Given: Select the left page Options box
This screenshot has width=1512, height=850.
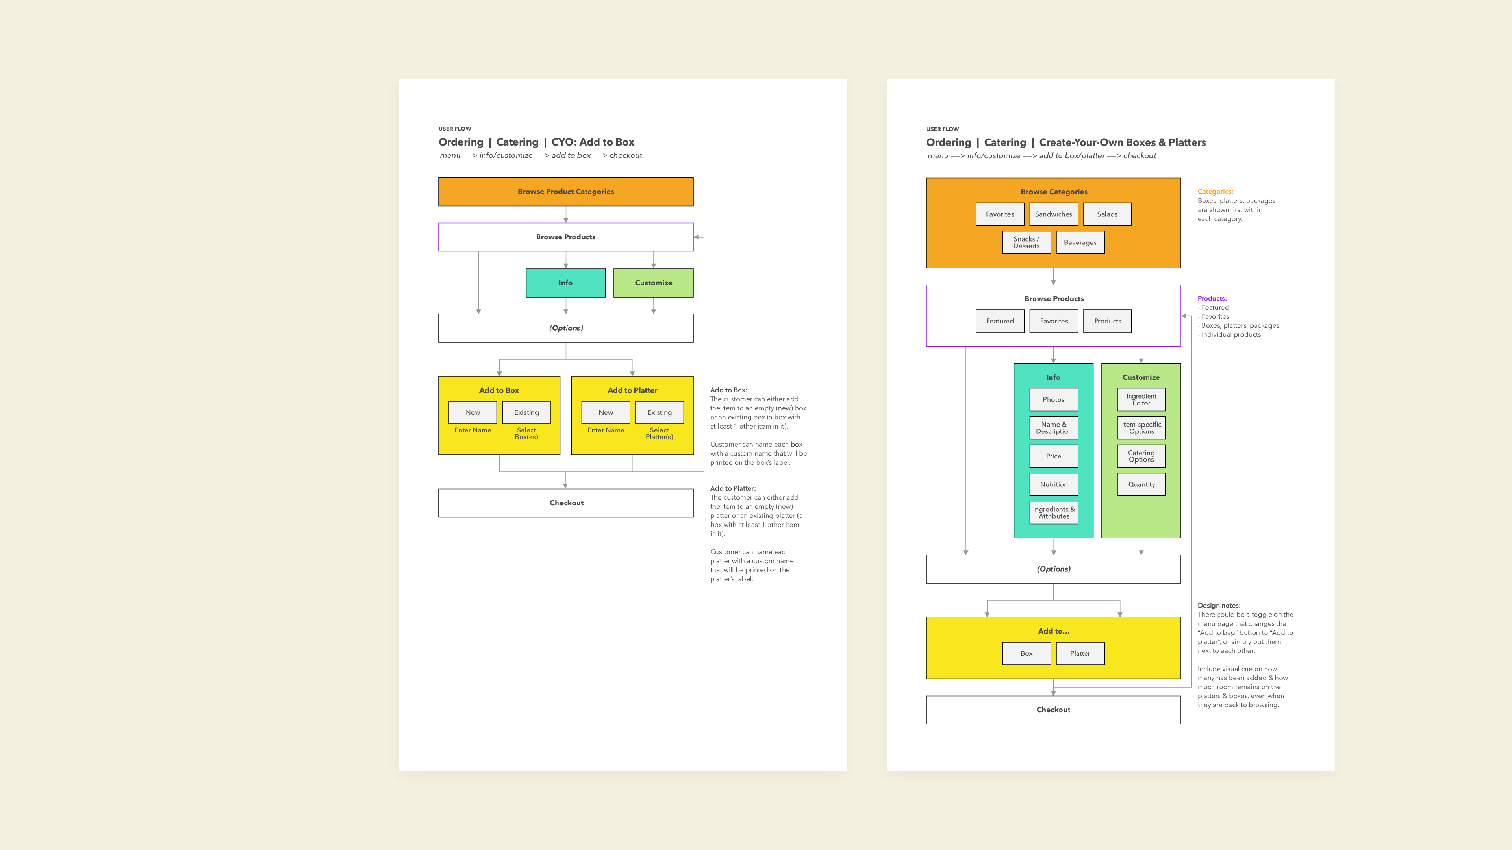Looking at the screenshot, I should point(565,328).
